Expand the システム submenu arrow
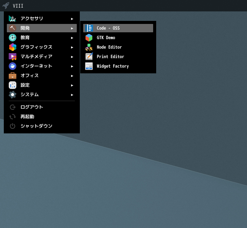 (72, 95)
